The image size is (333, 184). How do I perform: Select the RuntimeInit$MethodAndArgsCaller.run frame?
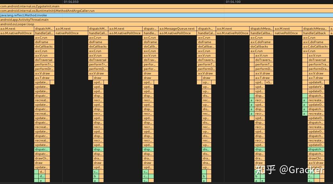tap(166, 11)
